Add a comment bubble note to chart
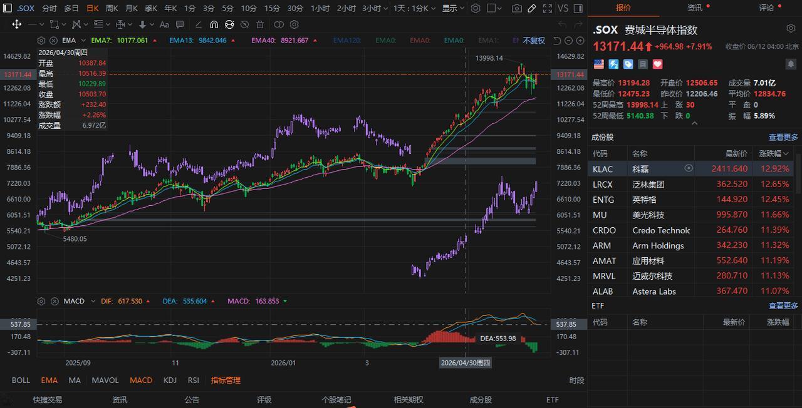Screen dimensions: 802x408 click(x=180, y=24)
